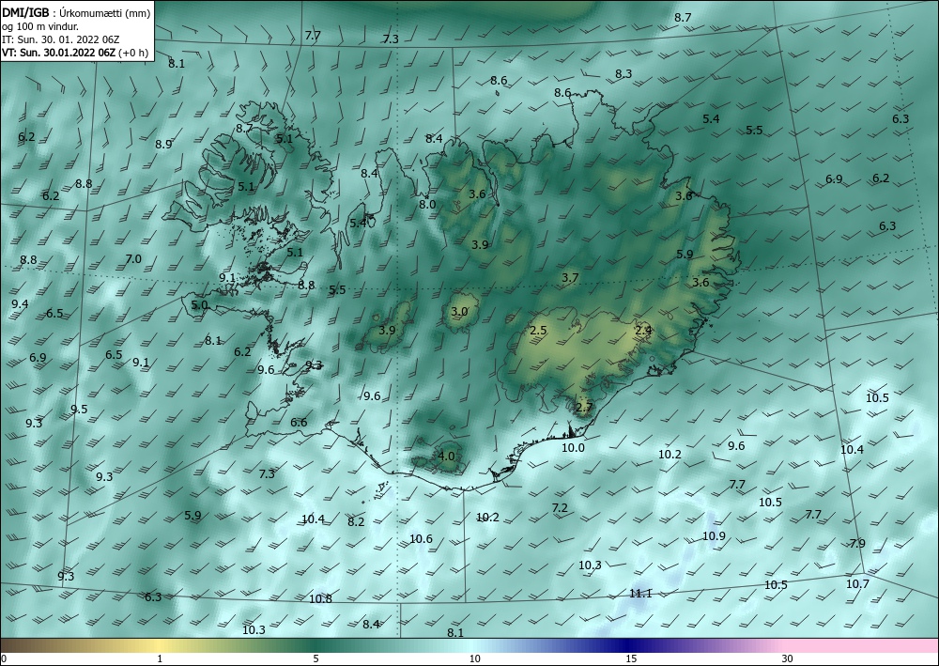Click the color scale label '0'

point(3,658)
